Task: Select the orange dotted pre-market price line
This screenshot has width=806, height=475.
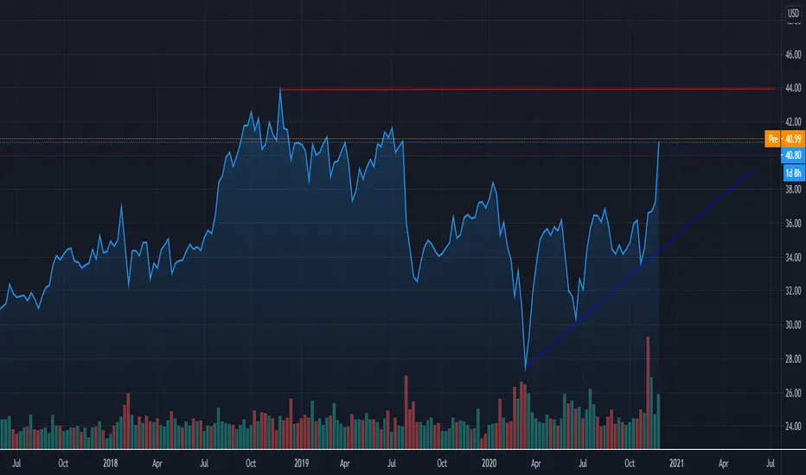Action: point(381,139)
